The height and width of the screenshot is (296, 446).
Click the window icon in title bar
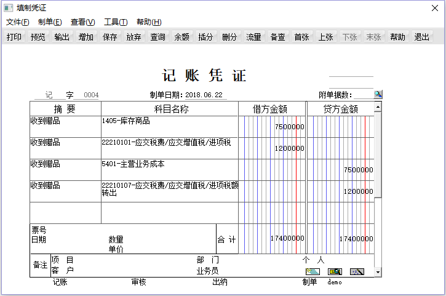point(8,8)
